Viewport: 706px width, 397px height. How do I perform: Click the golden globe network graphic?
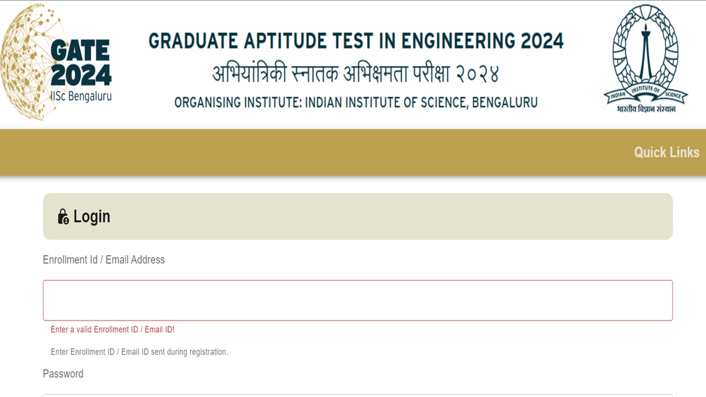click(26, 62)
